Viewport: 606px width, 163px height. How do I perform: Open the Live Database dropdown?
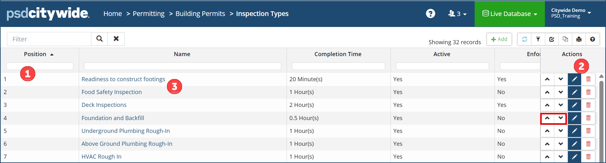coord(510,14)
